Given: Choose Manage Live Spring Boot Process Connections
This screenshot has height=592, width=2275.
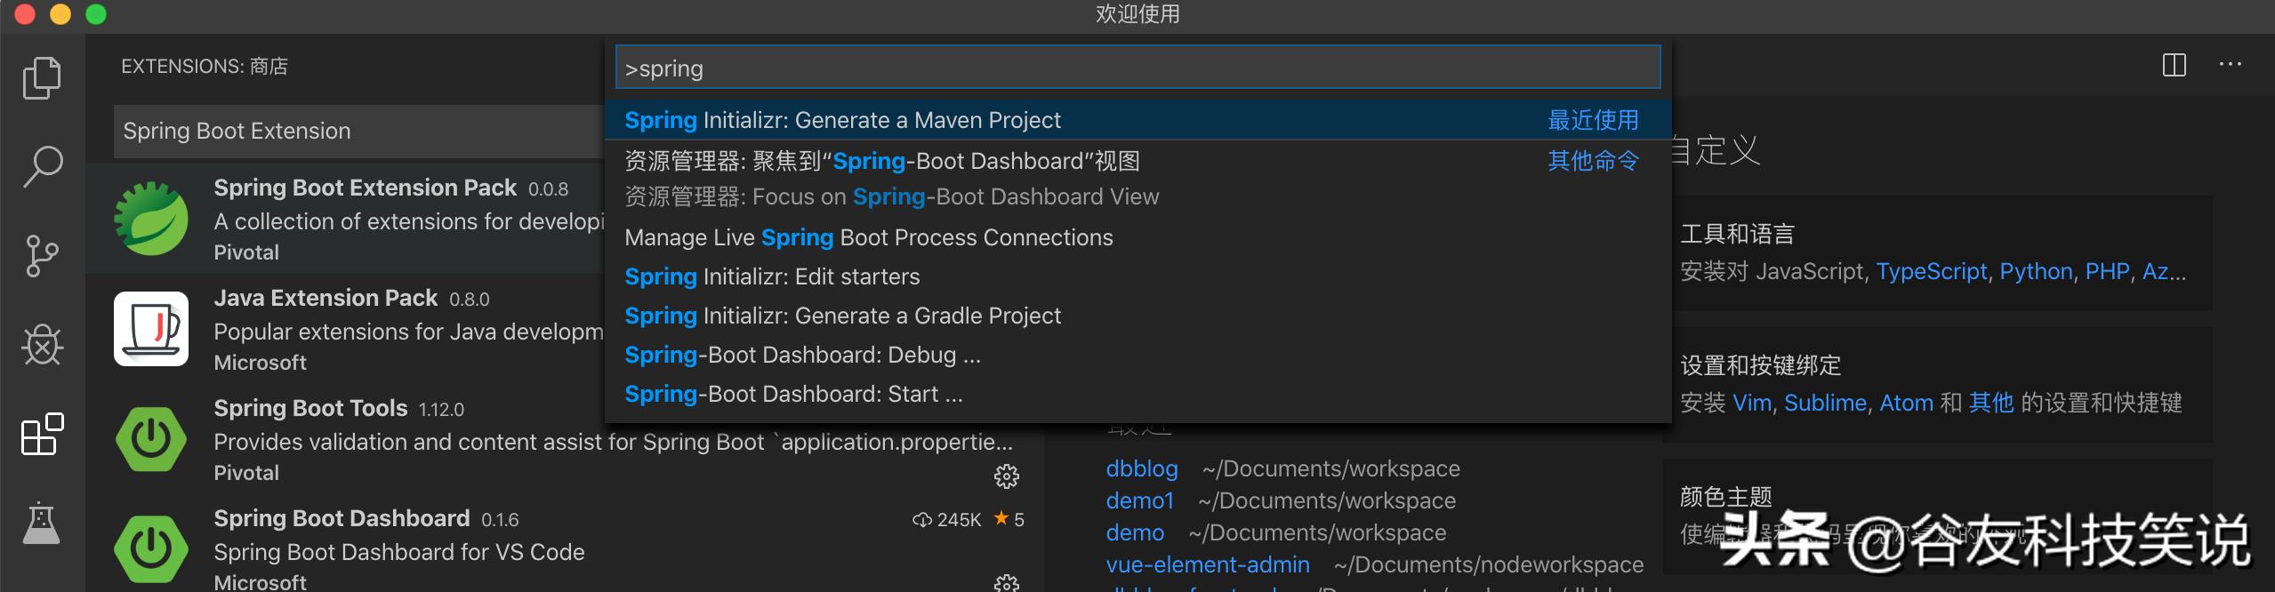Looking at the screenshot, I should pyautogui.click(x=1137, y=237).
